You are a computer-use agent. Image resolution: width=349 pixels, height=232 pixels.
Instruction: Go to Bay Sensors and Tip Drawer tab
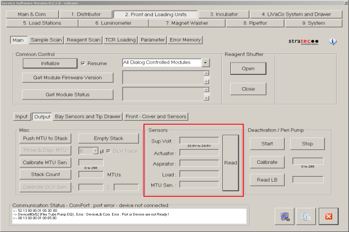[x=87, y=116]
